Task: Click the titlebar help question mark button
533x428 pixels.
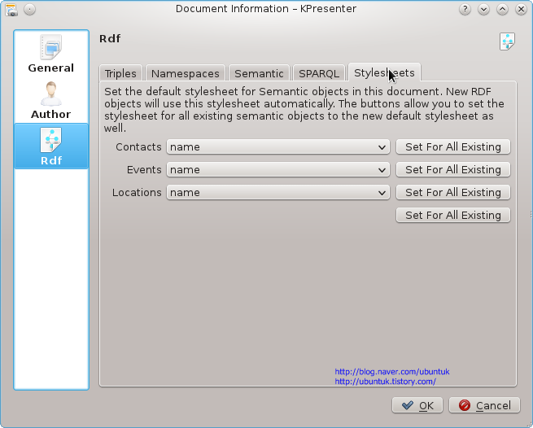Action: point(465,9)
